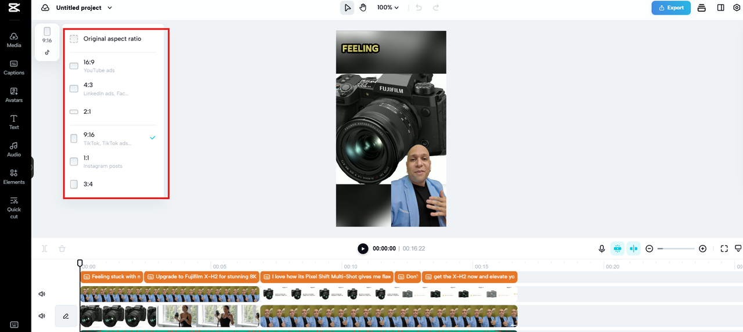The height and width of the screenshot is (332, 743).
Task: Toggle the timeline split alignment button
Action: (x=633, y=248)
